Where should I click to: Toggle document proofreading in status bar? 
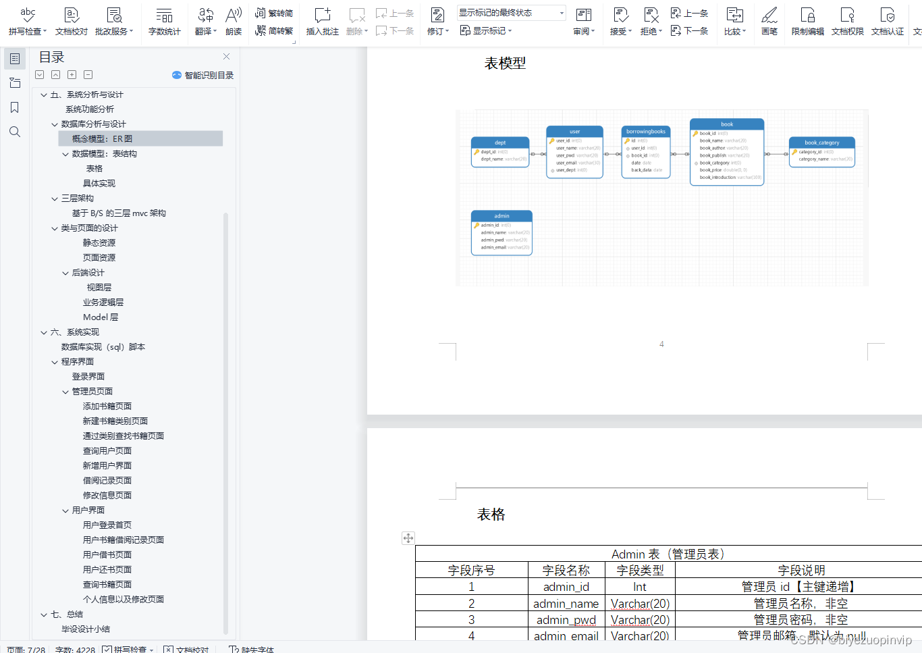pyautogui.click(x=186, y=649)
